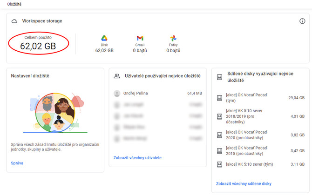This screenshot has width=312, height=196.
Task: Click Celkem použito 62,02 GB total
Action: point(38,43)
